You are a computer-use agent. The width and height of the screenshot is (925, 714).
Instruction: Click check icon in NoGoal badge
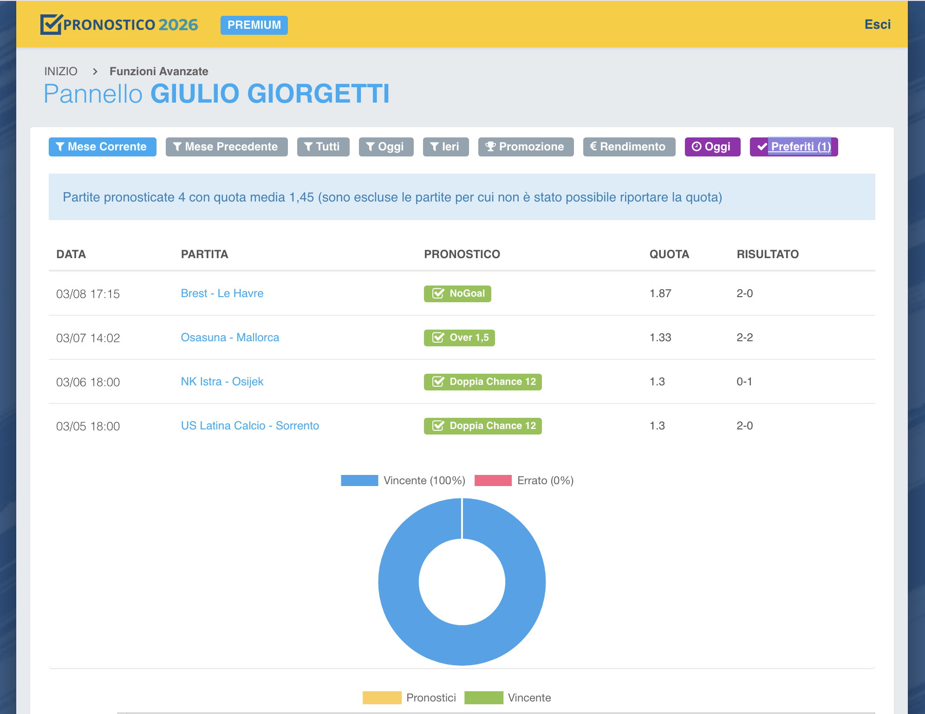[438, 293]
